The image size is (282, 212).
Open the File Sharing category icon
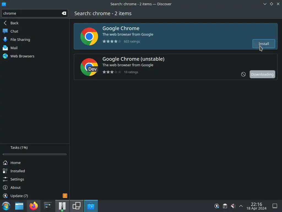pos(5,39)
